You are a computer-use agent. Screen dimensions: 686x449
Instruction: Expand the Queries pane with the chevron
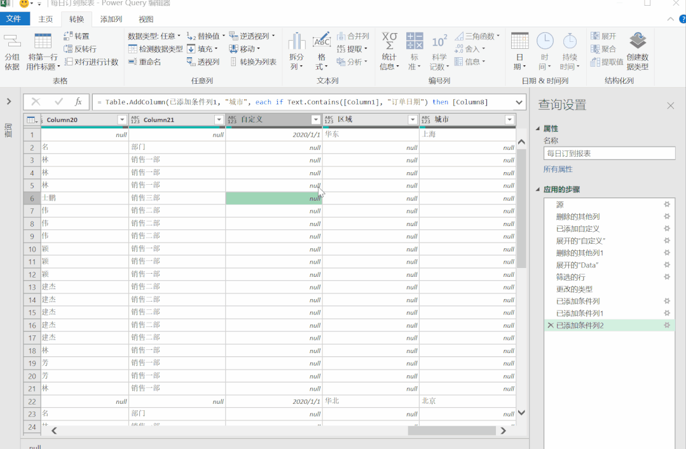pos(9,102)
